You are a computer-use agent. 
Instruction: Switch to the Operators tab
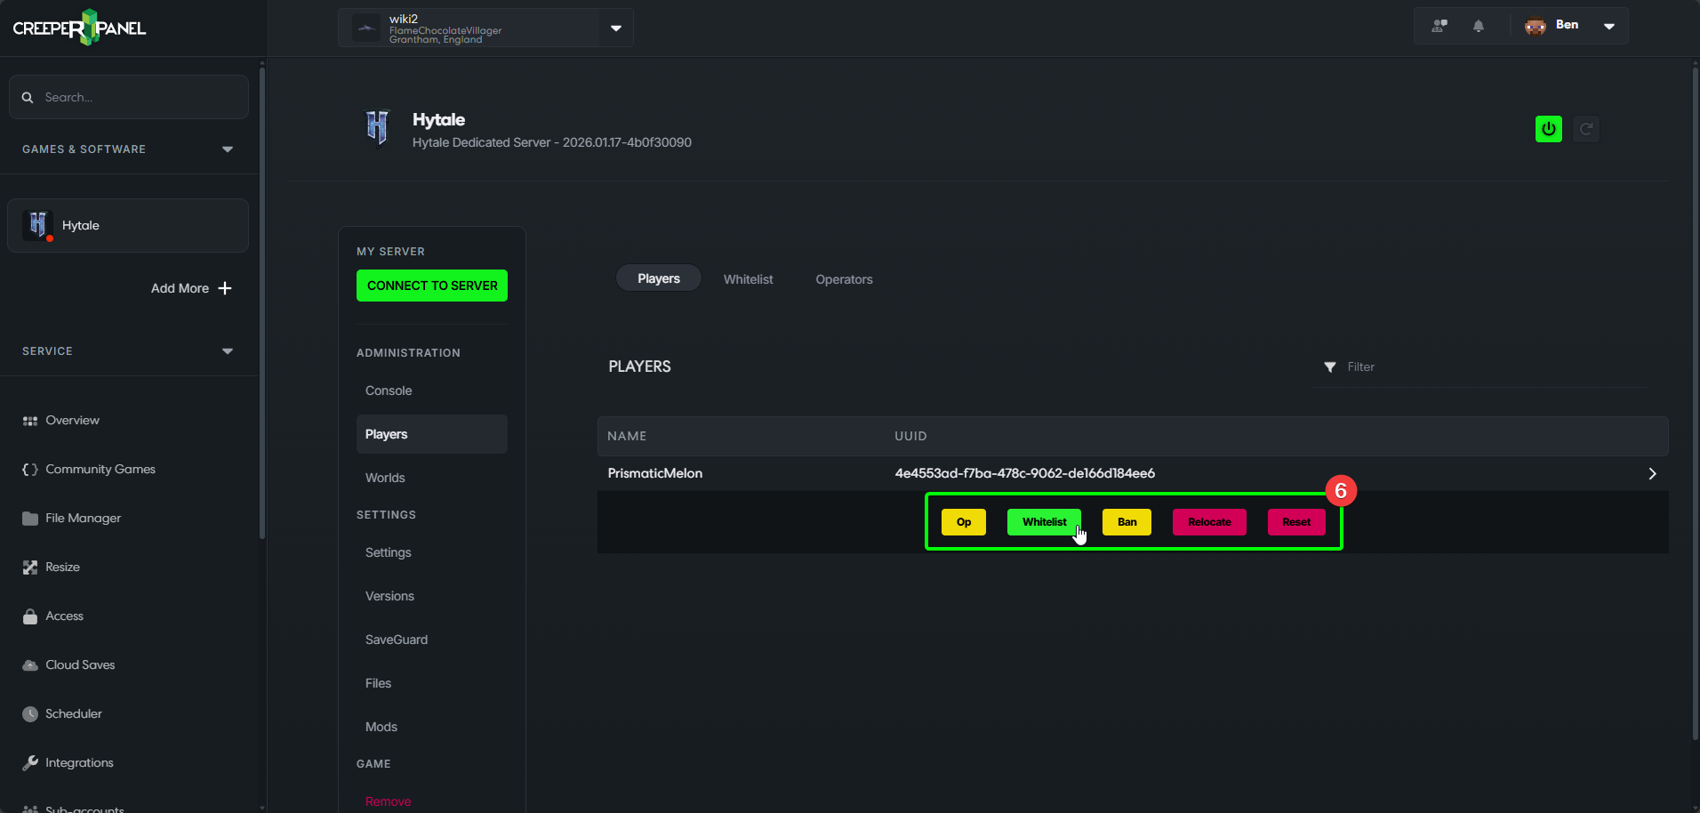[844, 279]
